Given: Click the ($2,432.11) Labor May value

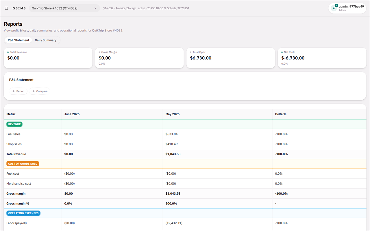Looking at the screenshot, I should coord(174,223).
